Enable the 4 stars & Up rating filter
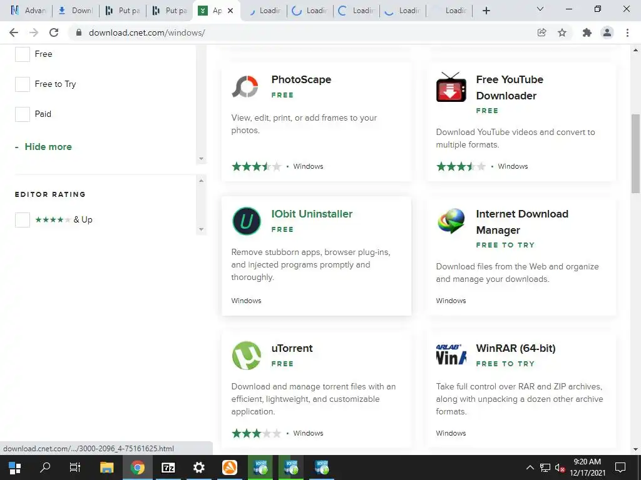This screenshot has width=641, height=480. [x=23, y=220]
